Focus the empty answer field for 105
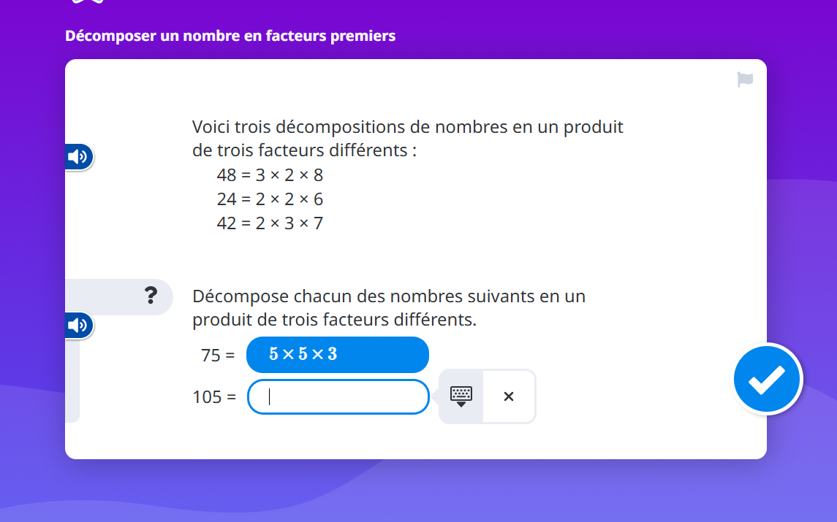Viewport: 837px width, 522px height. [x=338, y=397]
